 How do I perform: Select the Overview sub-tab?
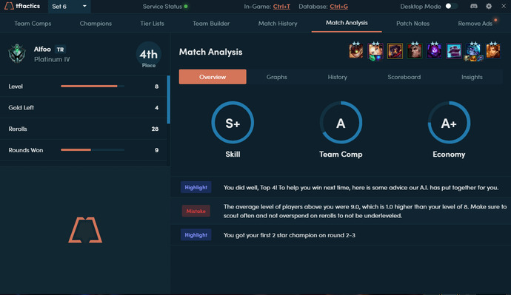coord(213,77)
